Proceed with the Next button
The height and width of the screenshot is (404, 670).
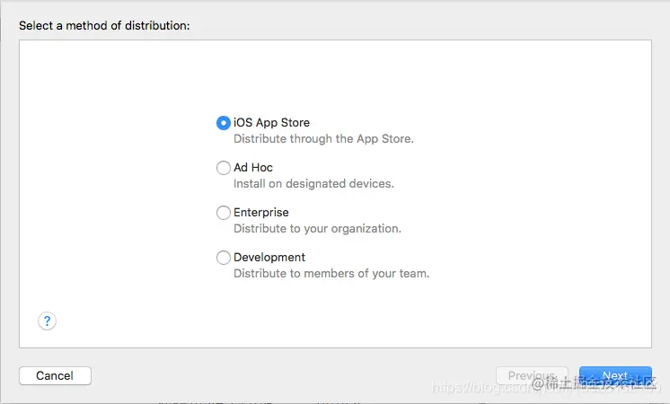[615, 376]
